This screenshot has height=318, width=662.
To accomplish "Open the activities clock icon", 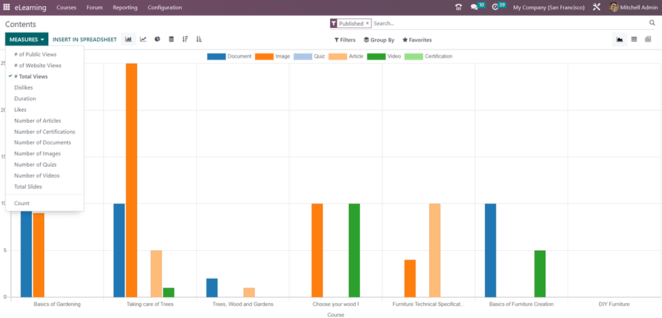I will click(496, 7).
